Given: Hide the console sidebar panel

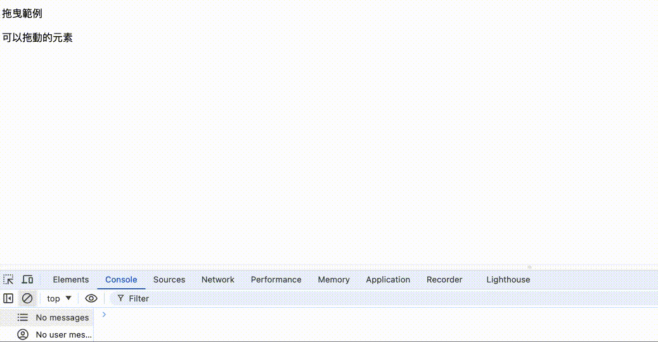Looking at the screenshot, I should 8,298.
